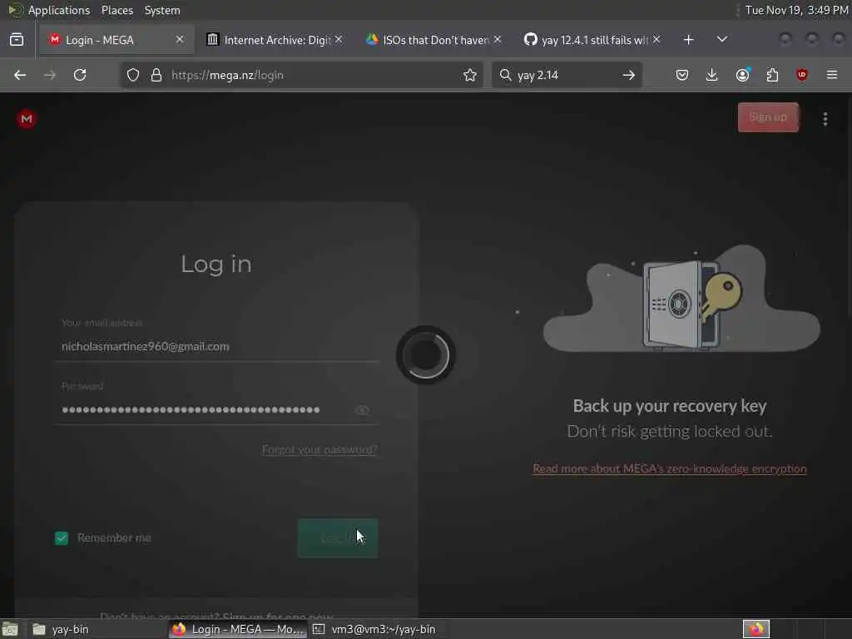Click the browser forward arrow
Viewport: 852px width, 639px height.
pyautogui.click(x=50, y=75)
